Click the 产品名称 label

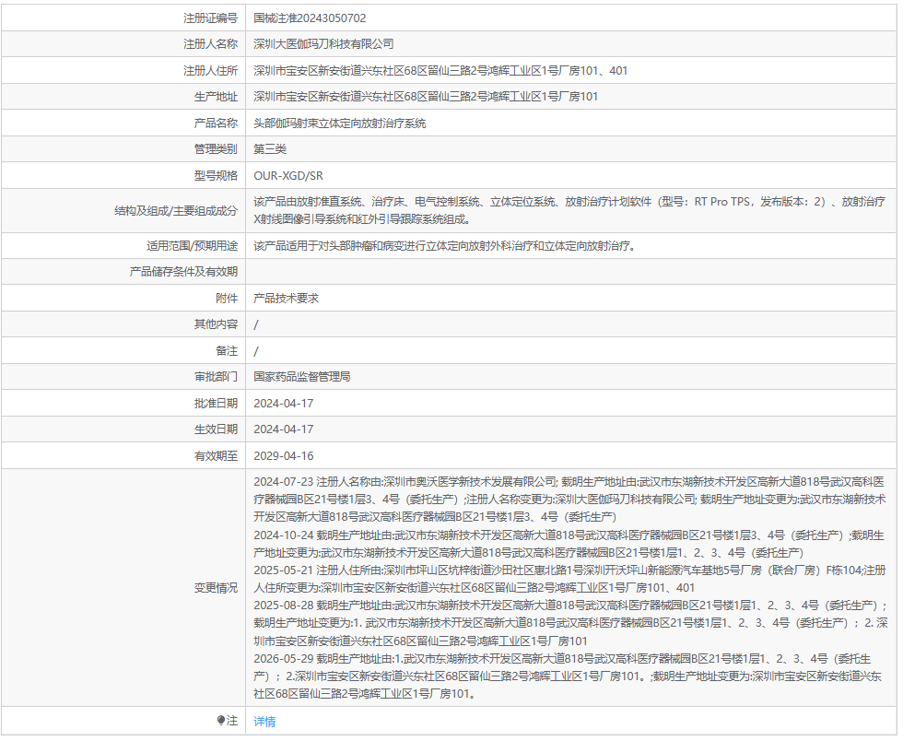(216, 123)
